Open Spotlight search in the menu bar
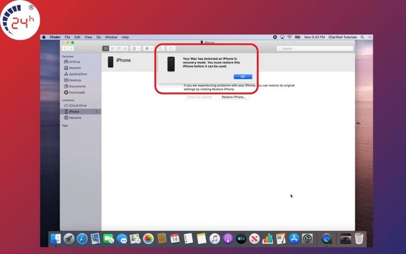This screenshot has height=254, width=406. click(362, 37)
